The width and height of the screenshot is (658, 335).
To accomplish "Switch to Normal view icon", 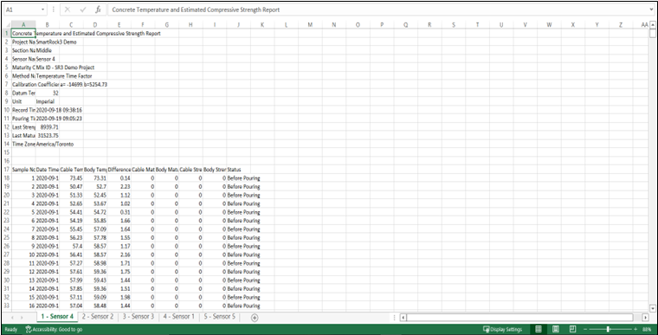I will [x=539, y=329].
